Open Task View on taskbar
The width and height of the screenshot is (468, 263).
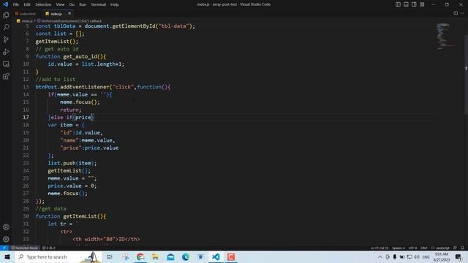point(110,256)
